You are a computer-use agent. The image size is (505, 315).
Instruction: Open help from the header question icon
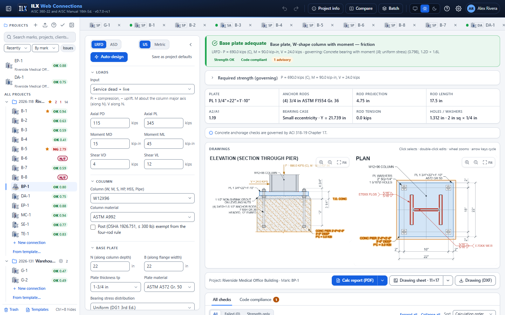[447, 8]
